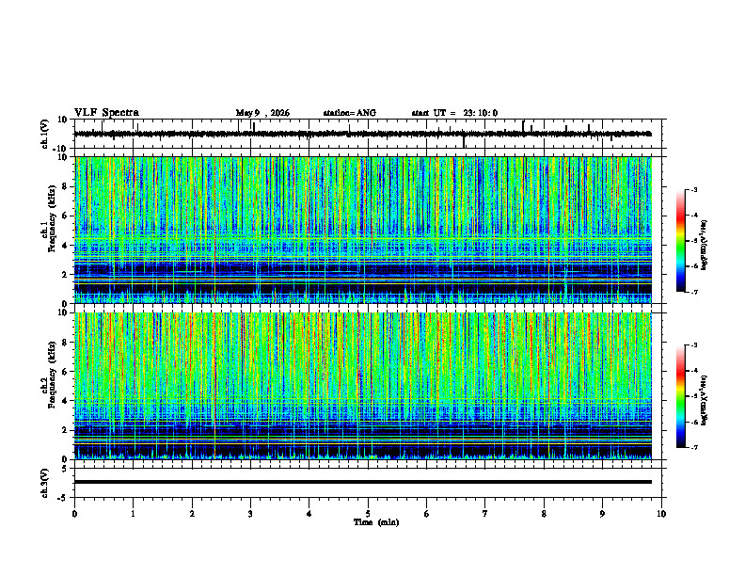Click the Time (min) axis label
The width and height of the screenshot is (745, 576).
pyautogui.click(x=376, y=522)
